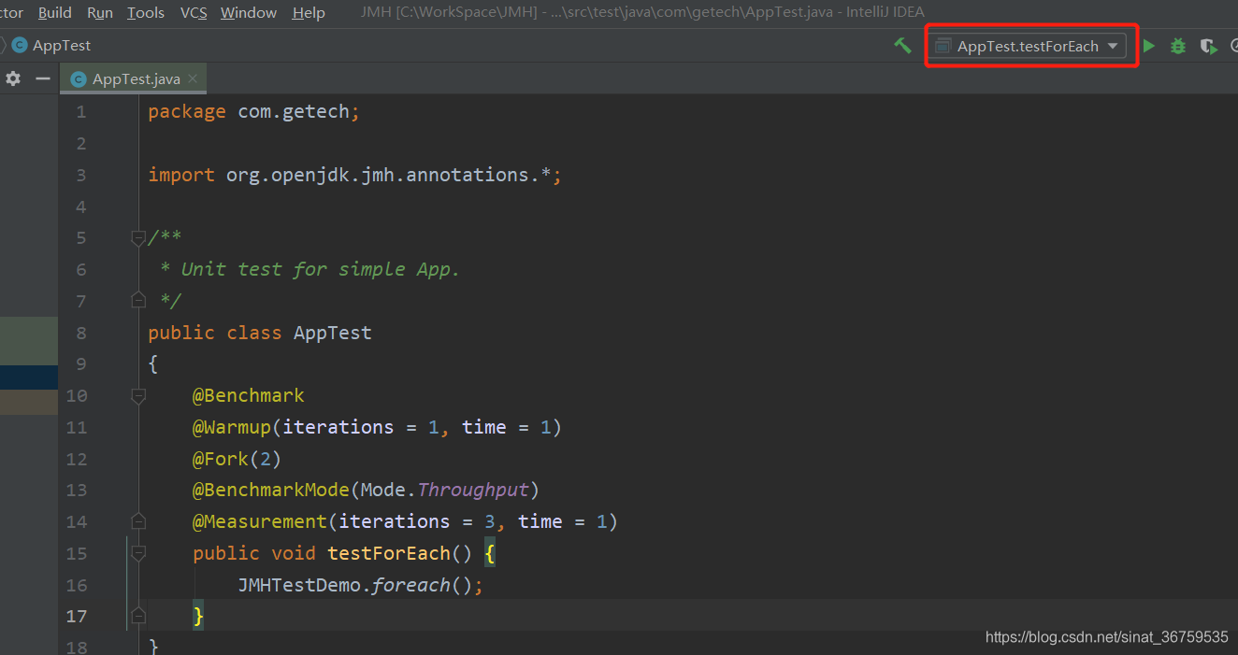Image resolution: width=1238 pixels, height=655 pixels.
Task: Run with coverage using the shield icon
Action: (1209, 46)
